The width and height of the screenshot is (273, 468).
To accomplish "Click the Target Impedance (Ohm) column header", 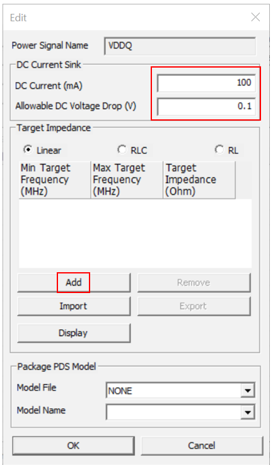I will (199, 179).
